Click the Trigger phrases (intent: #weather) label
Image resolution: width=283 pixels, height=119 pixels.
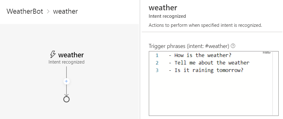189,46
